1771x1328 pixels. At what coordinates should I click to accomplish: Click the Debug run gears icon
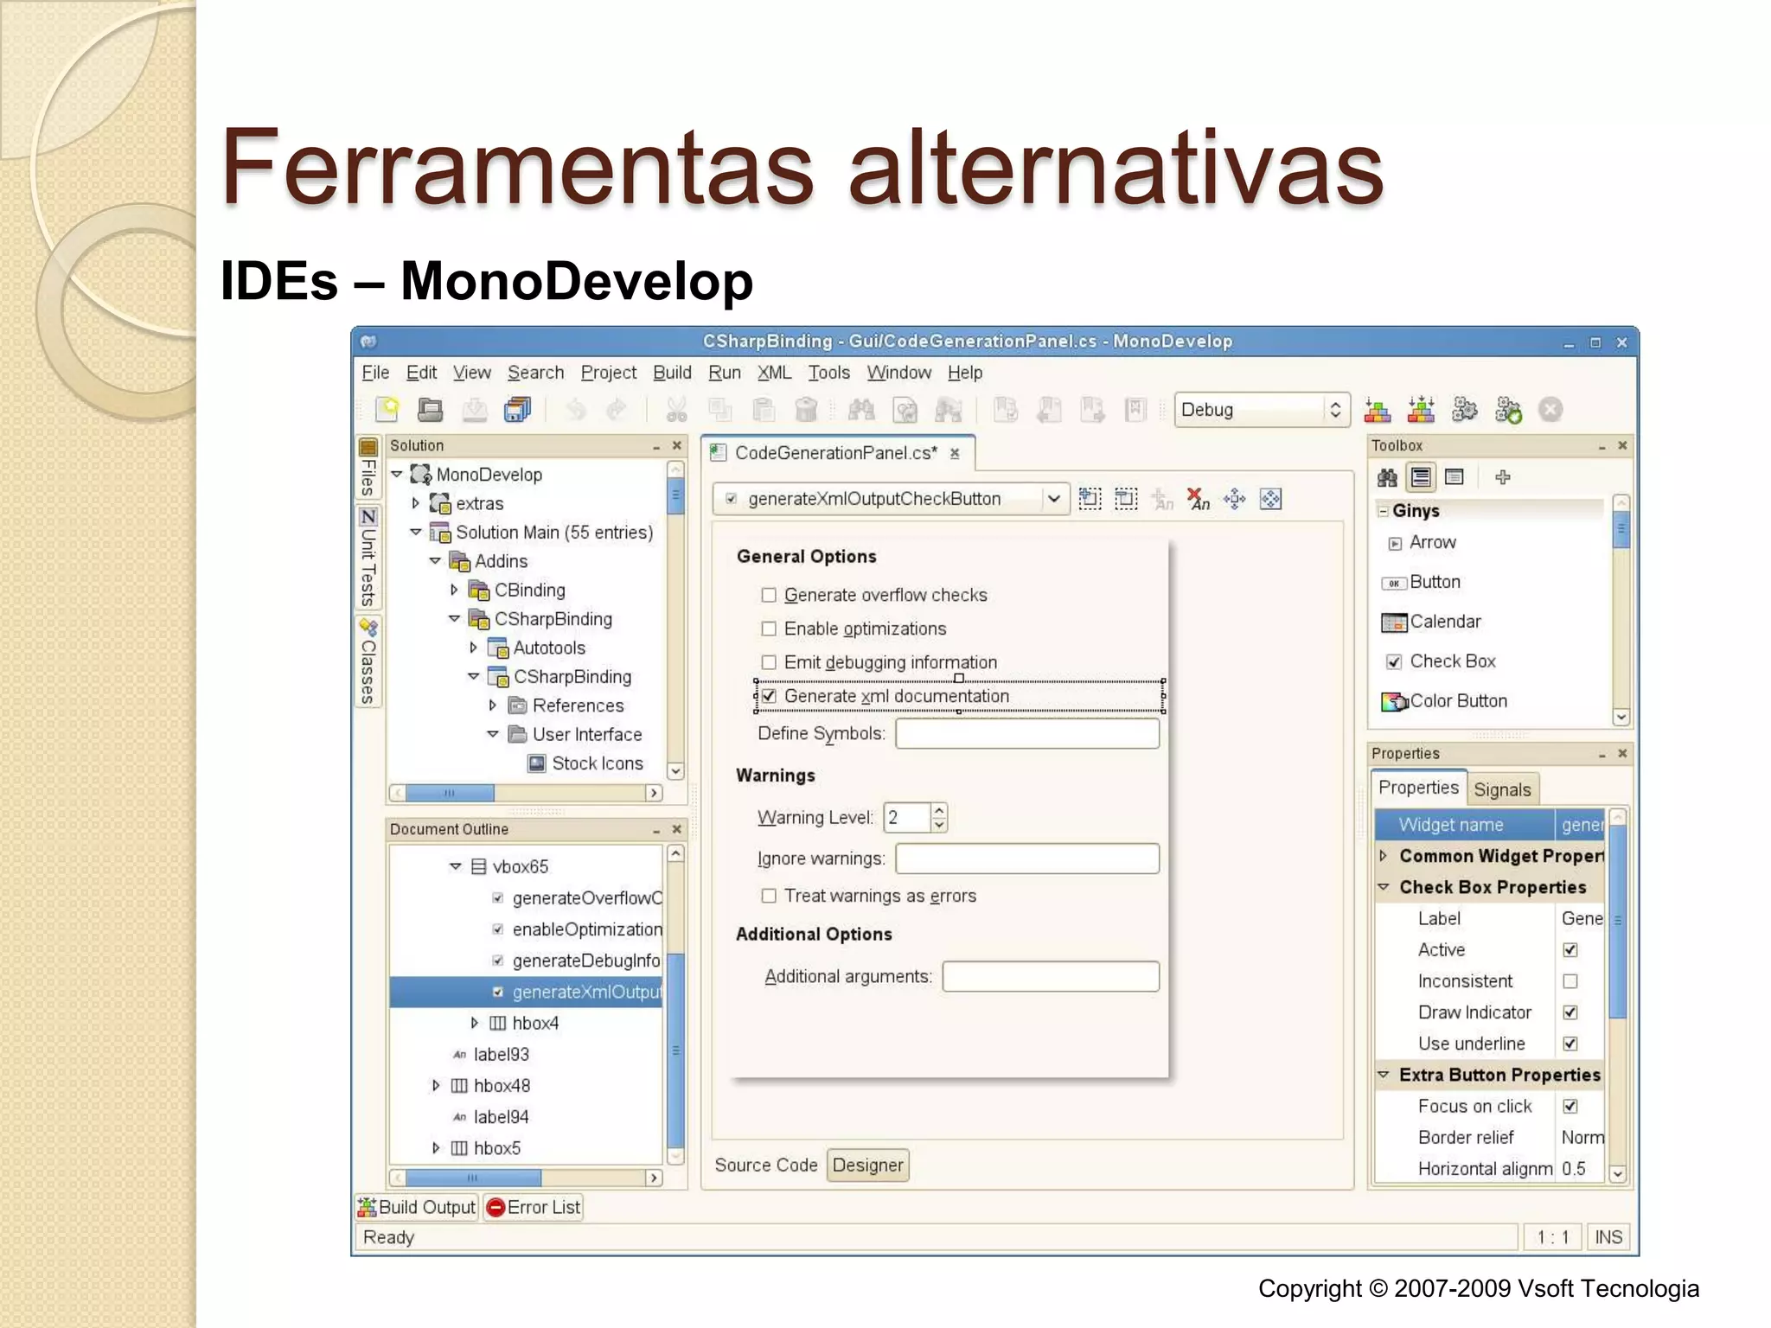(1508, 409)
